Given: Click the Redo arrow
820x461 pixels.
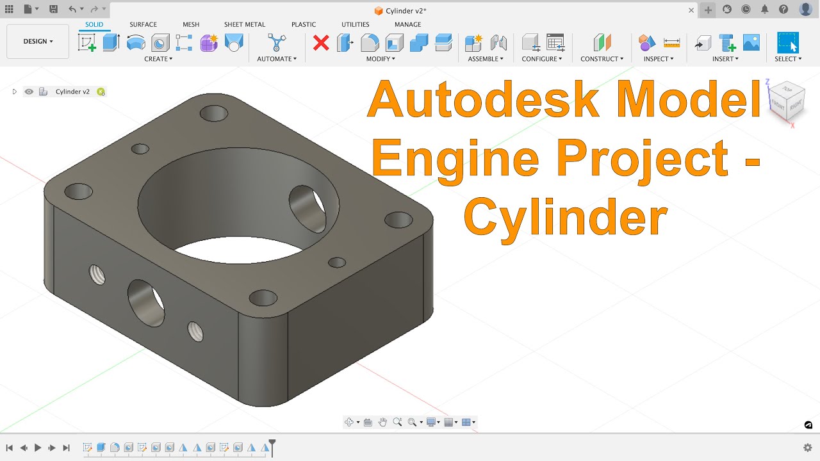Looking at the screenshot, I should pos(94,10).
